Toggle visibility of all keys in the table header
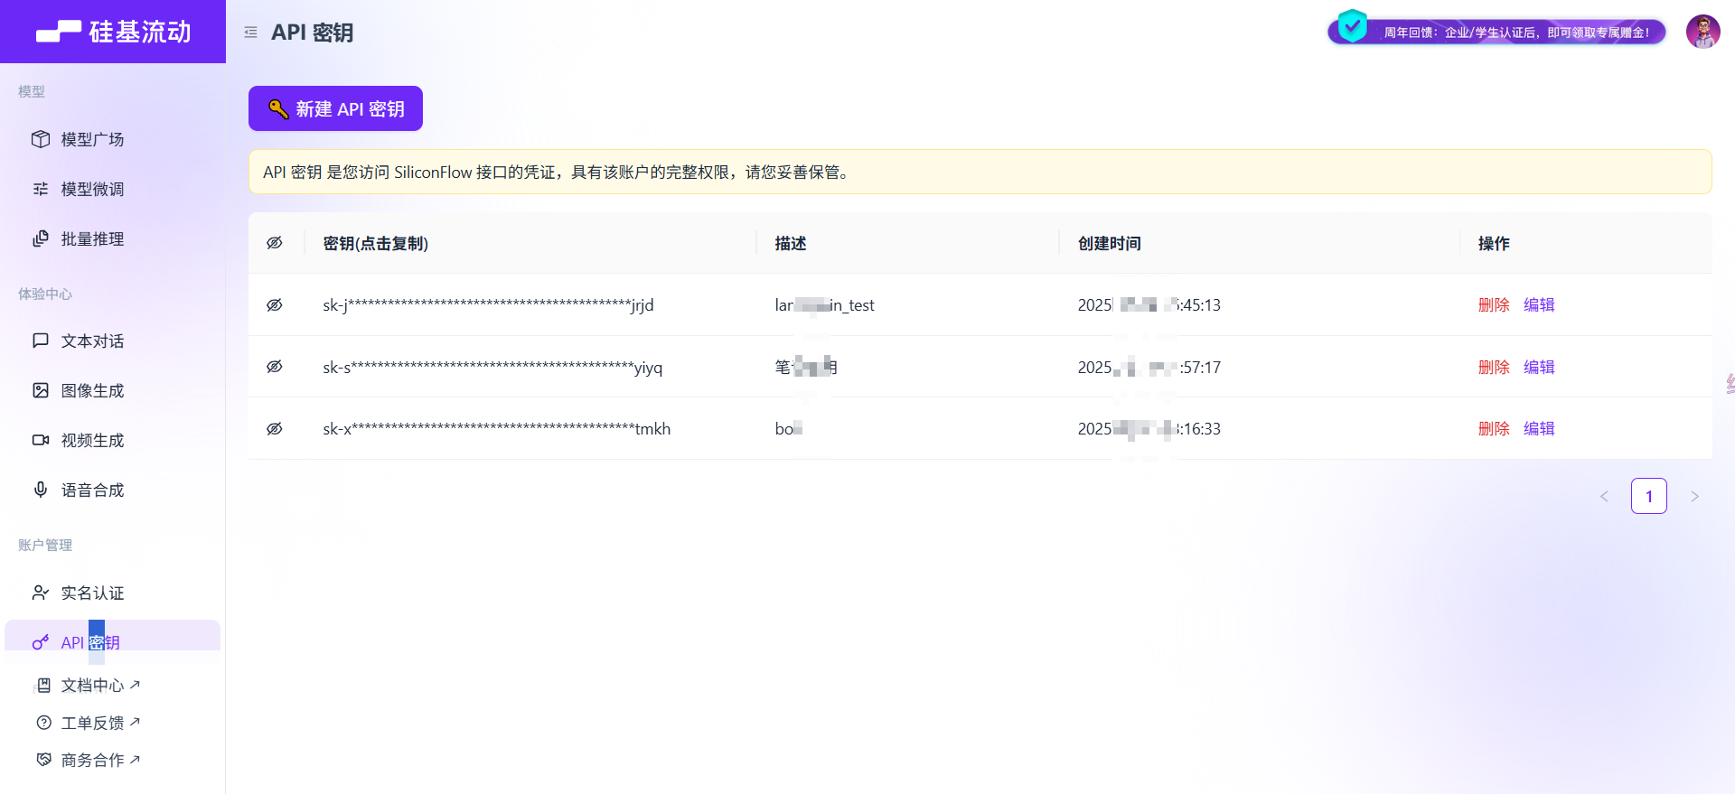Viewport: 1735px width, 794px height. click(x=275, y=243)
